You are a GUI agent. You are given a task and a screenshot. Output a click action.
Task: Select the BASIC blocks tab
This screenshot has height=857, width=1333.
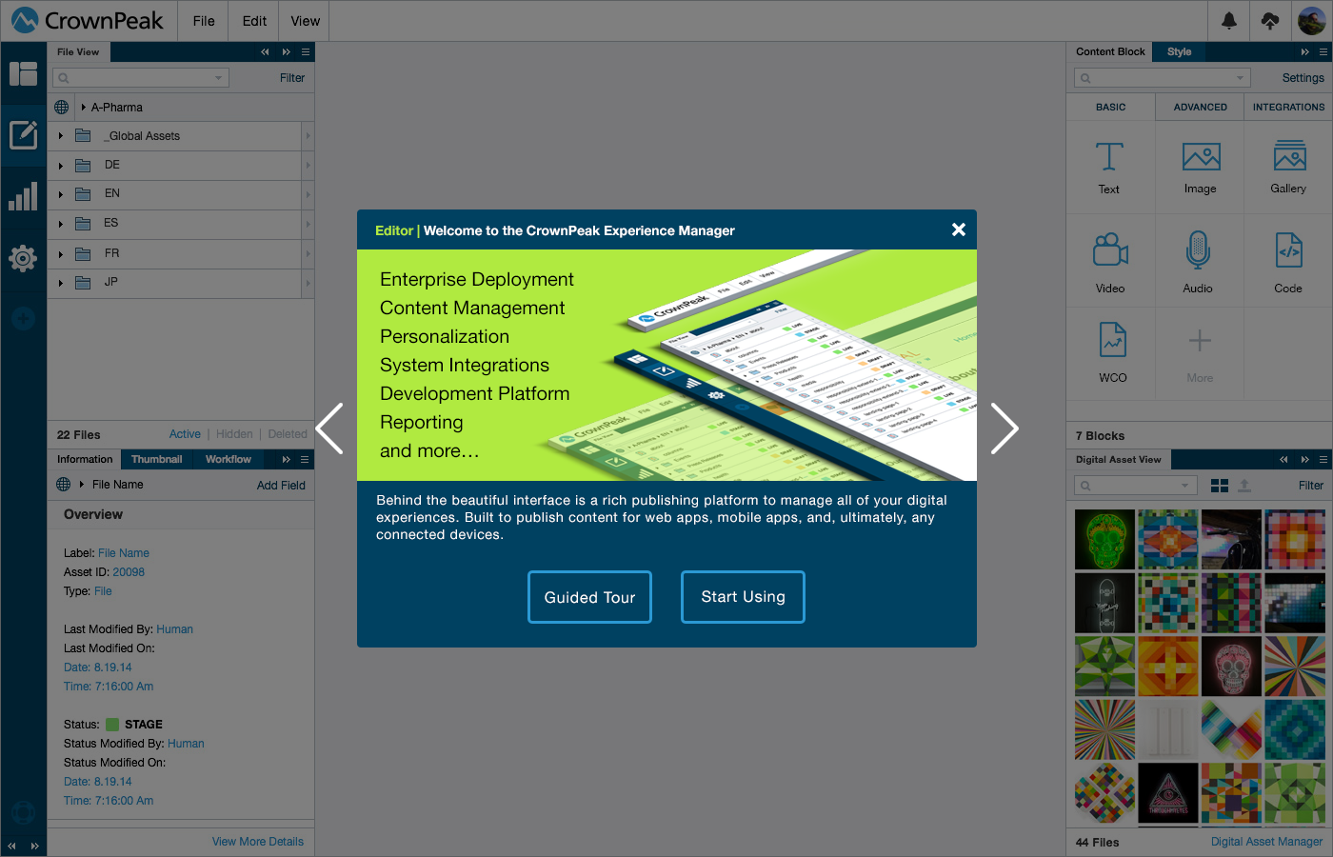pyautogui.click(x=1111, y=108)
